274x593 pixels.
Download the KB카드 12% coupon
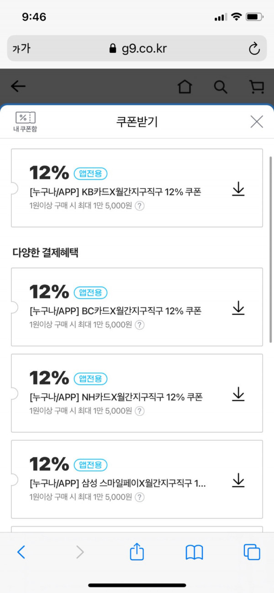coord(238,189)
